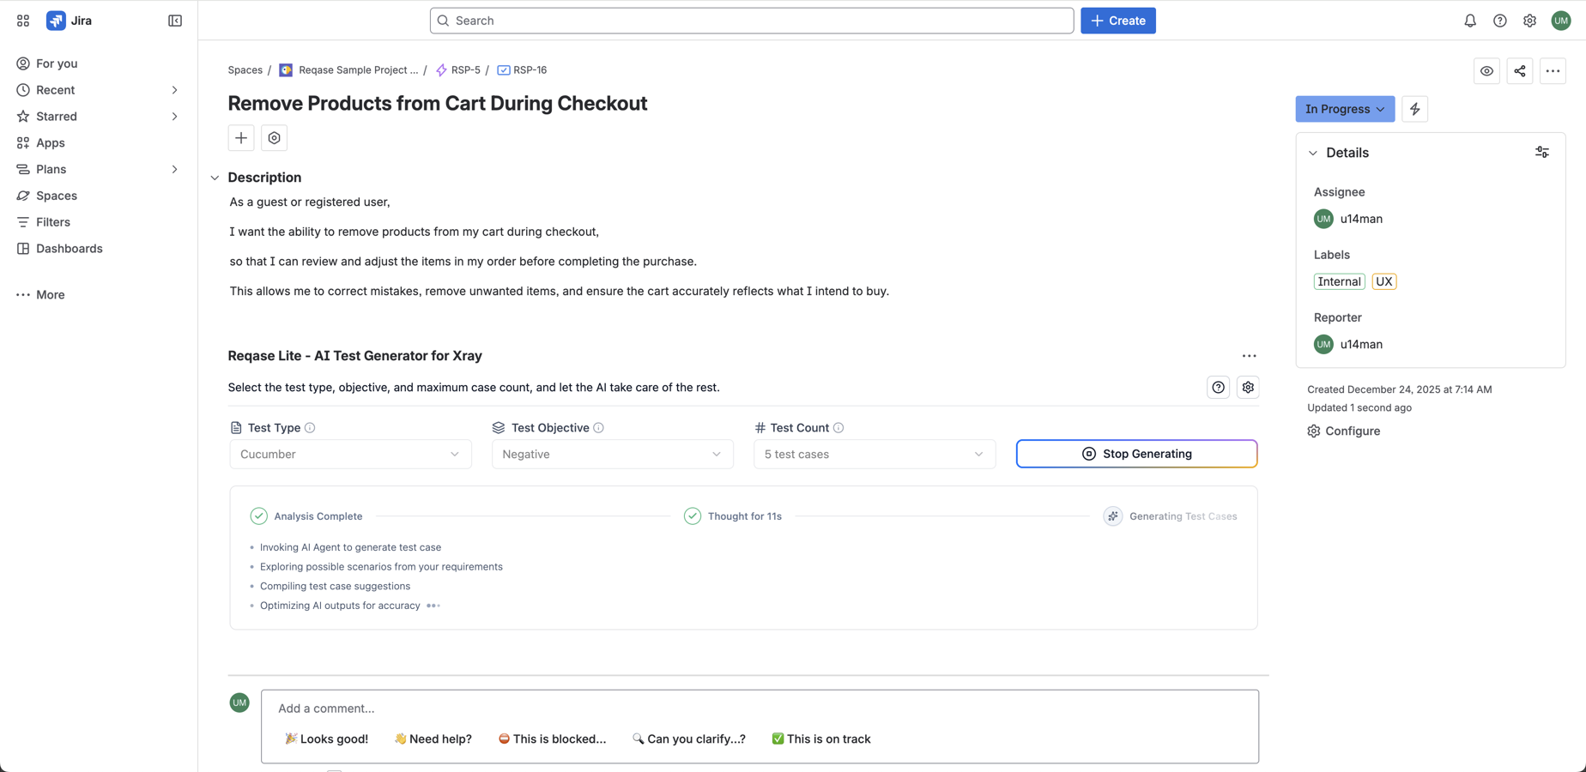1586x772 pixels.
Task: Trigger automation via lightning bolt beside status
Action: pyautogui.click(x=1414, y=109)
